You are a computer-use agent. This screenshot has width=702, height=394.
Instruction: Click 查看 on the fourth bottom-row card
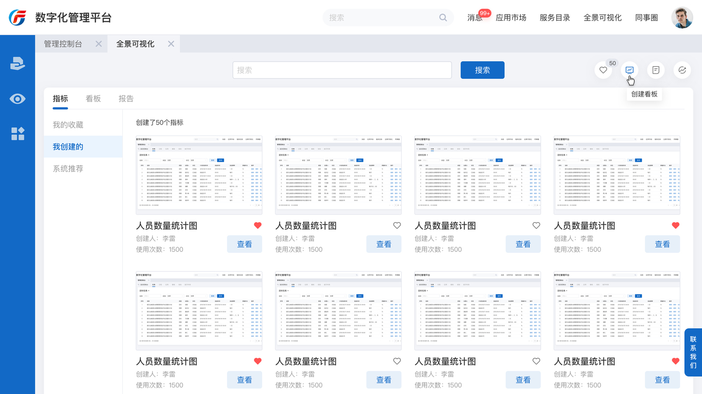(x=662, y=380)
